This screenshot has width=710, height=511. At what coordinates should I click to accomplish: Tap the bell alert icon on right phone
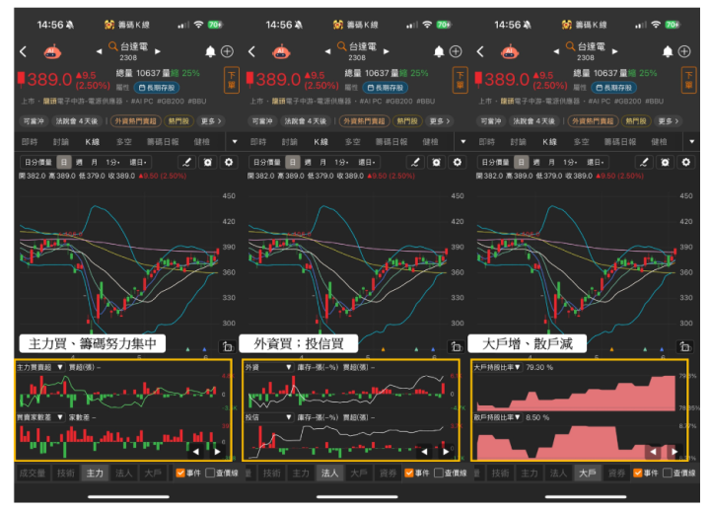pos(668,51)
